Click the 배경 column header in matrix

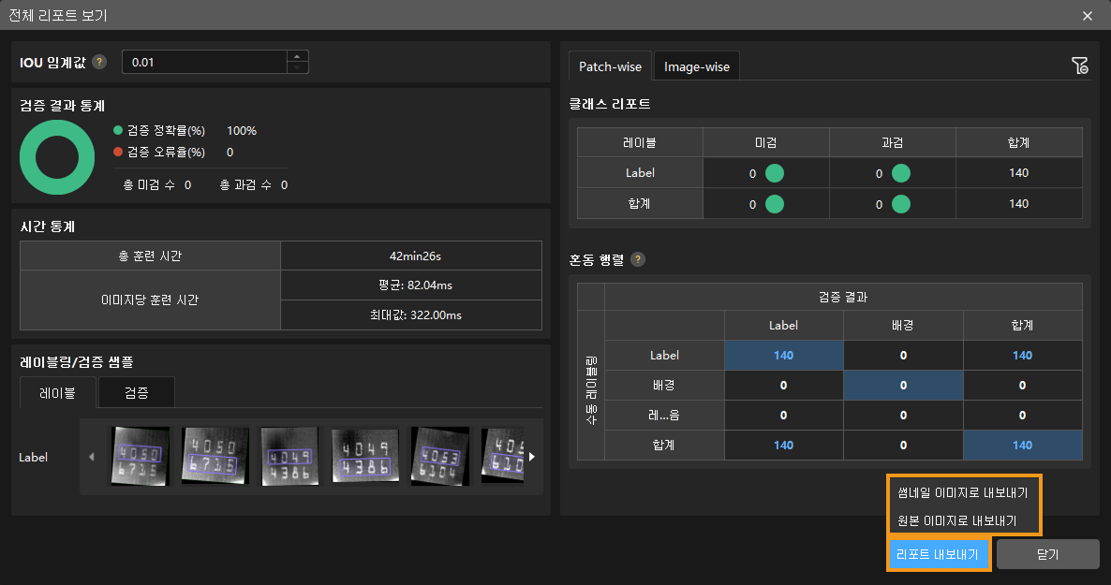(903, 325)
